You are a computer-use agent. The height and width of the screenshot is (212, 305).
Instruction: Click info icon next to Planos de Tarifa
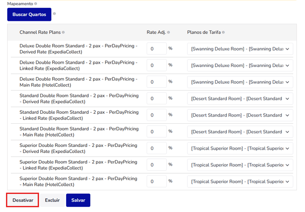click(x=224, y=32)
